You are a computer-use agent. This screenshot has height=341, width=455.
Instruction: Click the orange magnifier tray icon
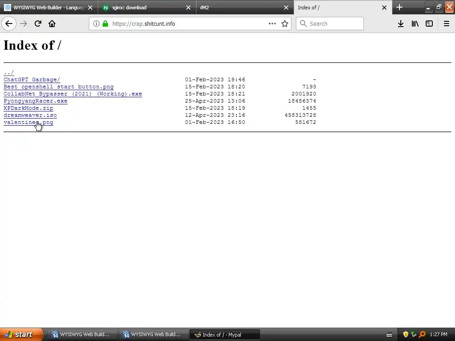(422, 335)
